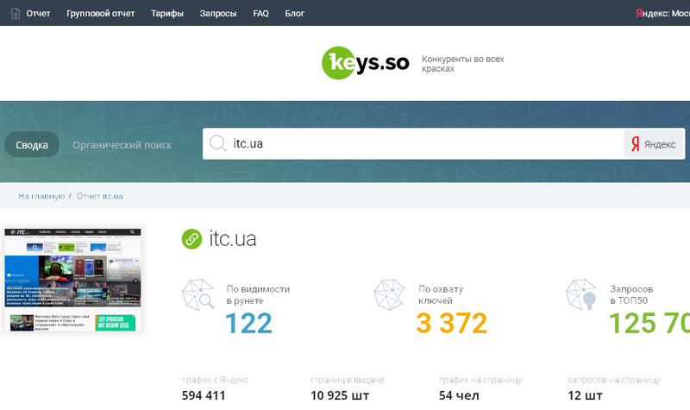Open the itc.ua site screenshot thumbnail
Viewport: 690px width, 410px height.
[73, 280]
